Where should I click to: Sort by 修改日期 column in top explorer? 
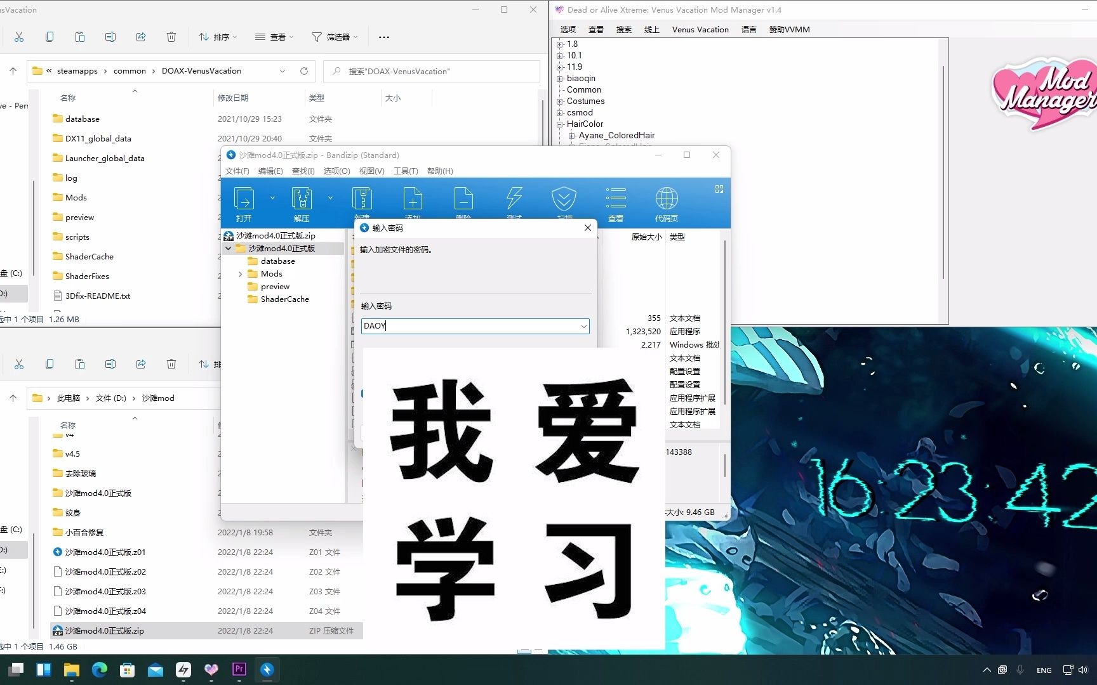[x=233, y=98]
